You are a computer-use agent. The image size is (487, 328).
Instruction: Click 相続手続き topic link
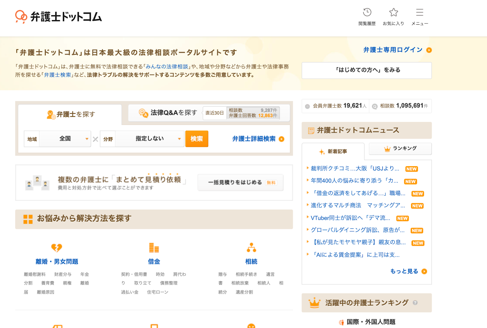(246, 274)
